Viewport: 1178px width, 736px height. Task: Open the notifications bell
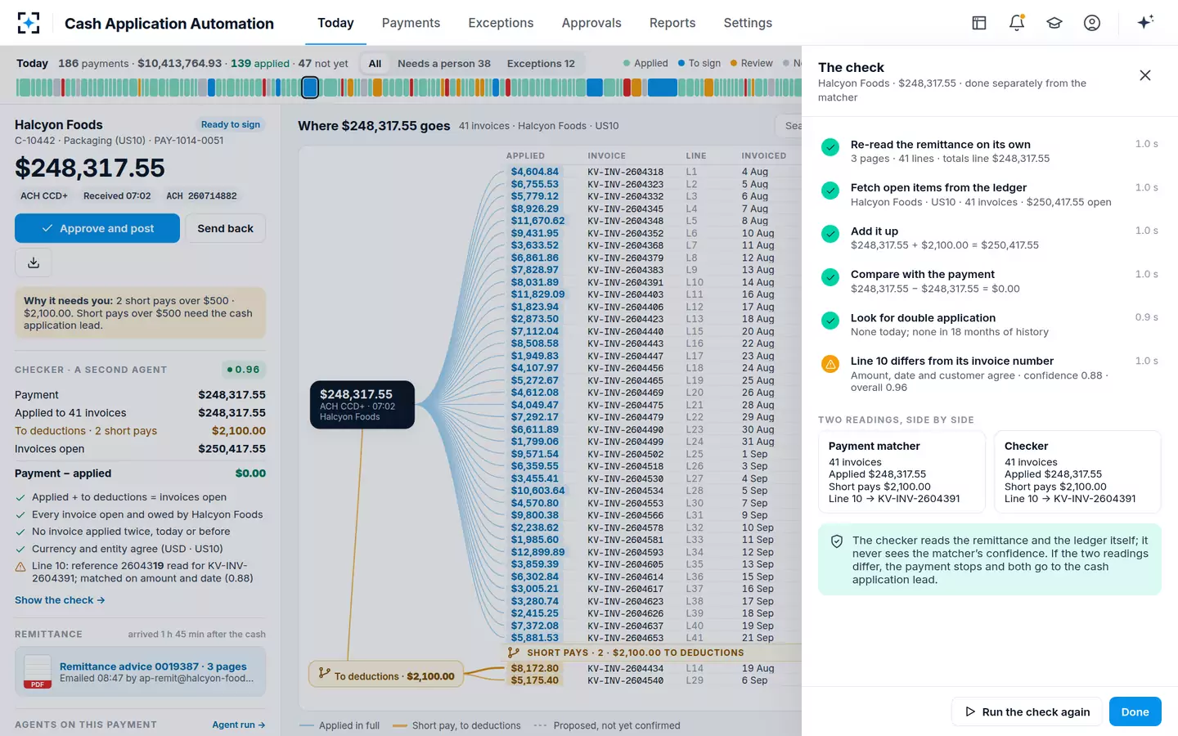point(1017,23)
